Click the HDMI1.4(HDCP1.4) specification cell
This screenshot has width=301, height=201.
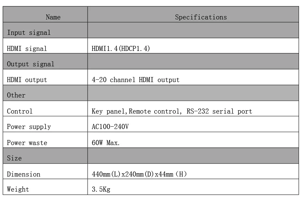[193, 46]
